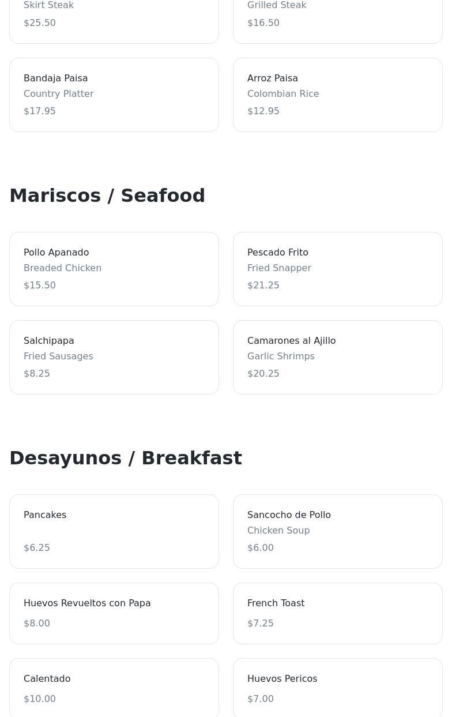Open the Bandaja Paisa menu item
This screenshot has width=452, height=717.
click(114, 95)
